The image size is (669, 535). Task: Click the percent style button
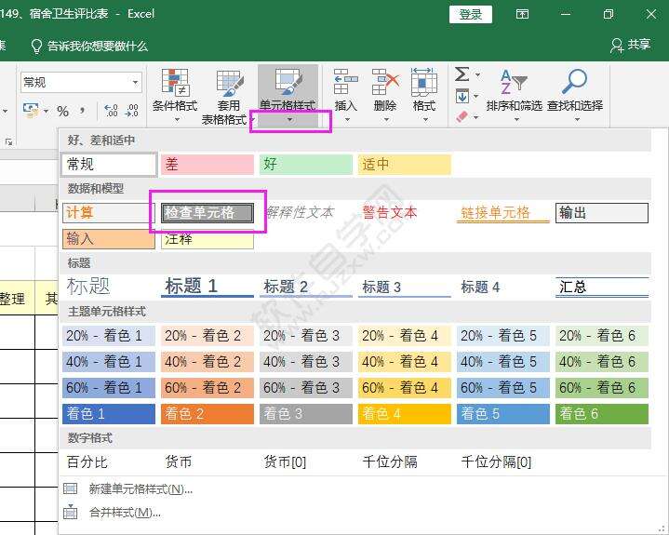[63, 111]
